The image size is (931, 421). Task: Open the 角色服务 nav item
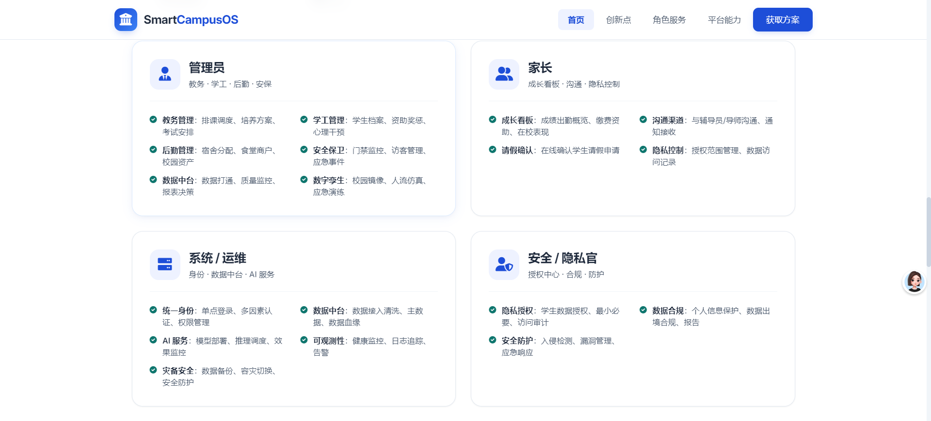coord(669,20)
